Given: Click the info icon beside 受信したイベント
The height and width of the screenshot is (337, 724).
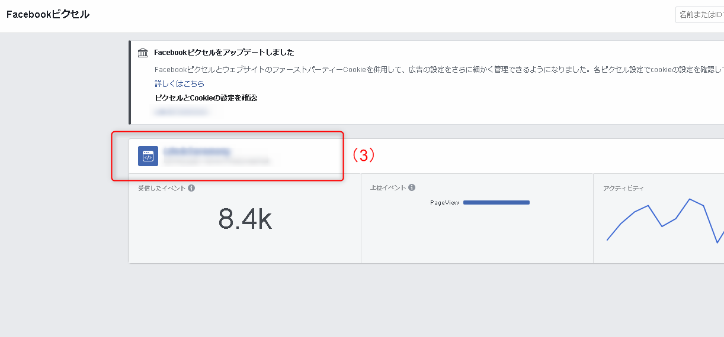Looking at the screenshot, I should (x=191, y=188).
